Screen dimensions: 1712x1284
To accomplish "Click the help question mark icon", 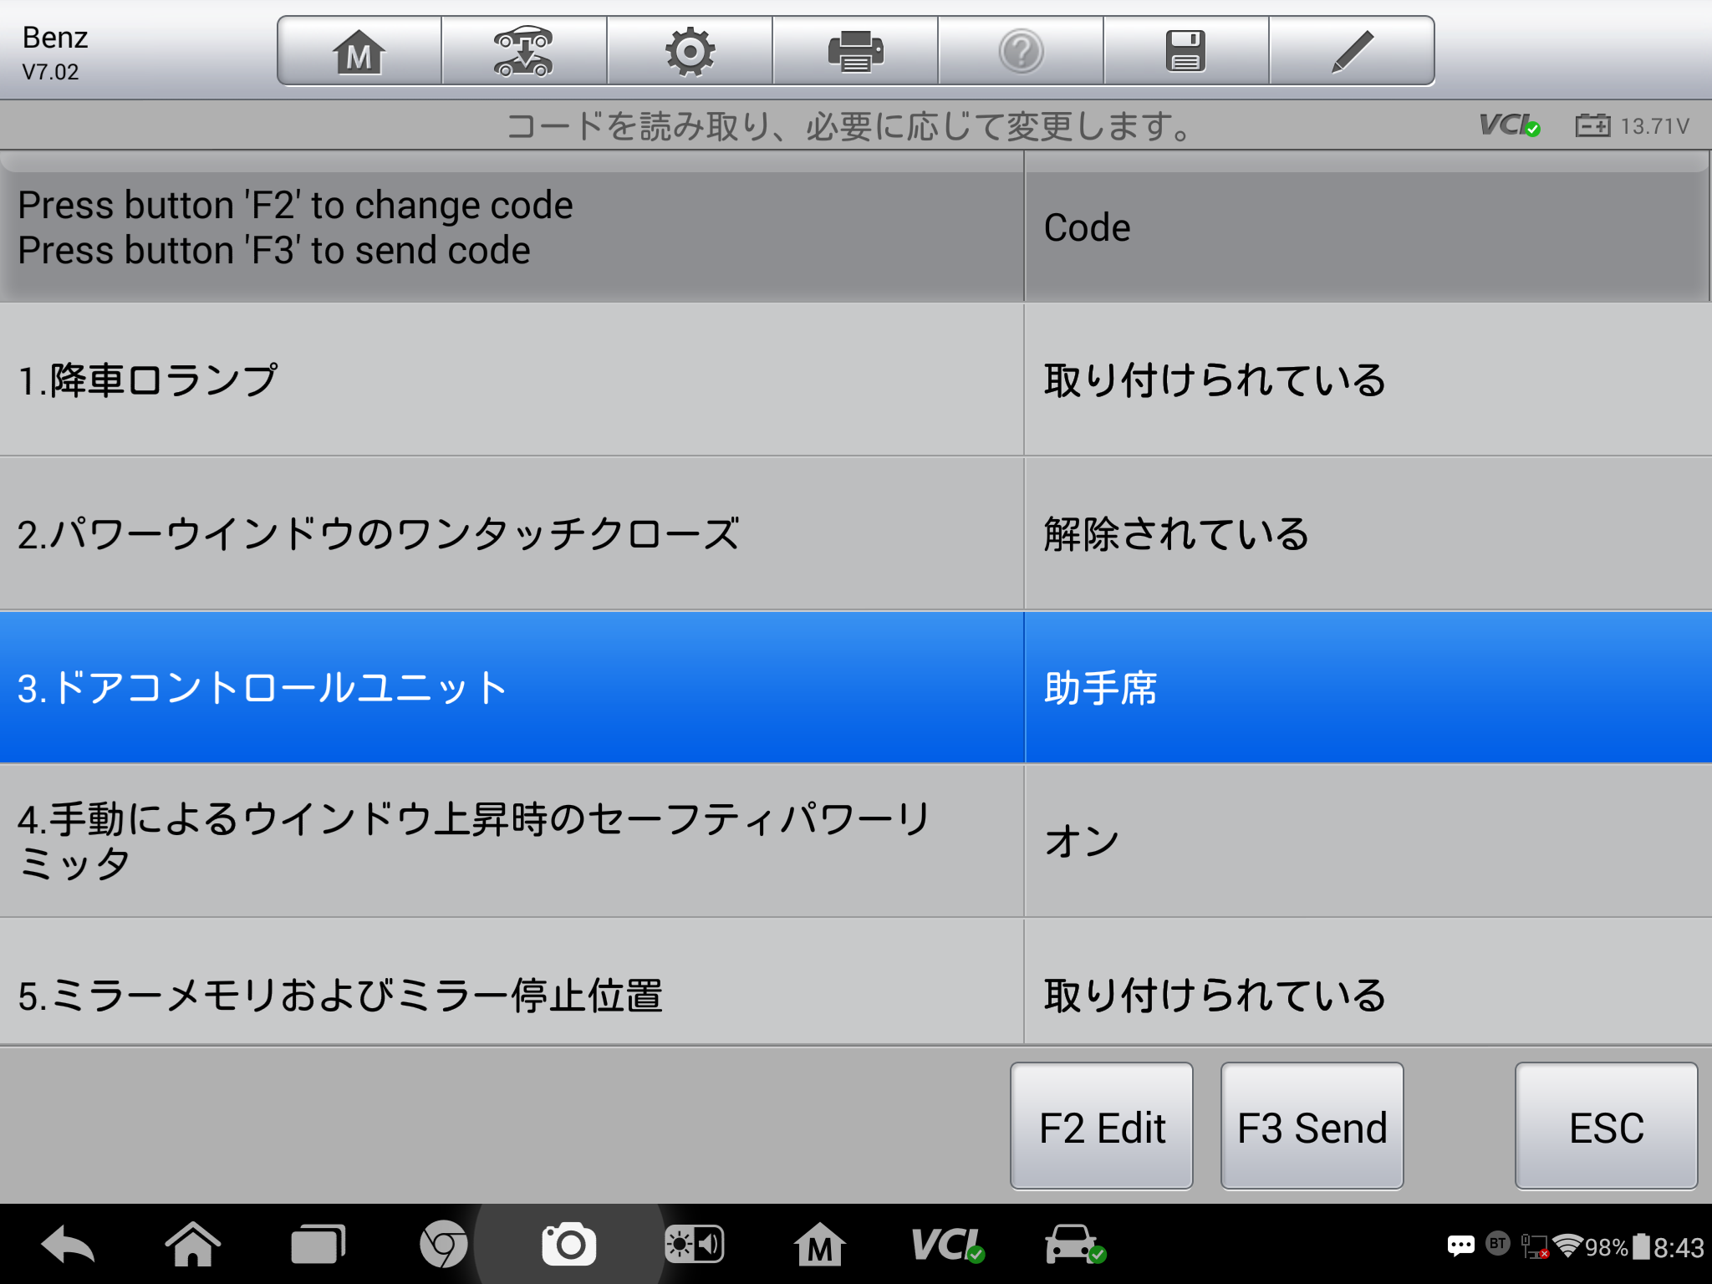I will 1021,52.
